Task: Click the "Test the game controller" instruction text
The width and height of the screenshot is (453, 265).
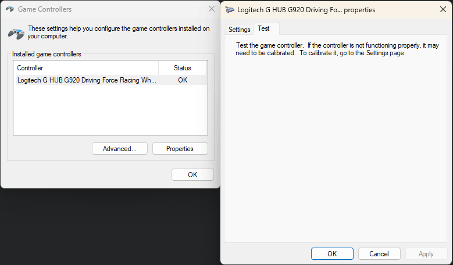Action: 337,49
